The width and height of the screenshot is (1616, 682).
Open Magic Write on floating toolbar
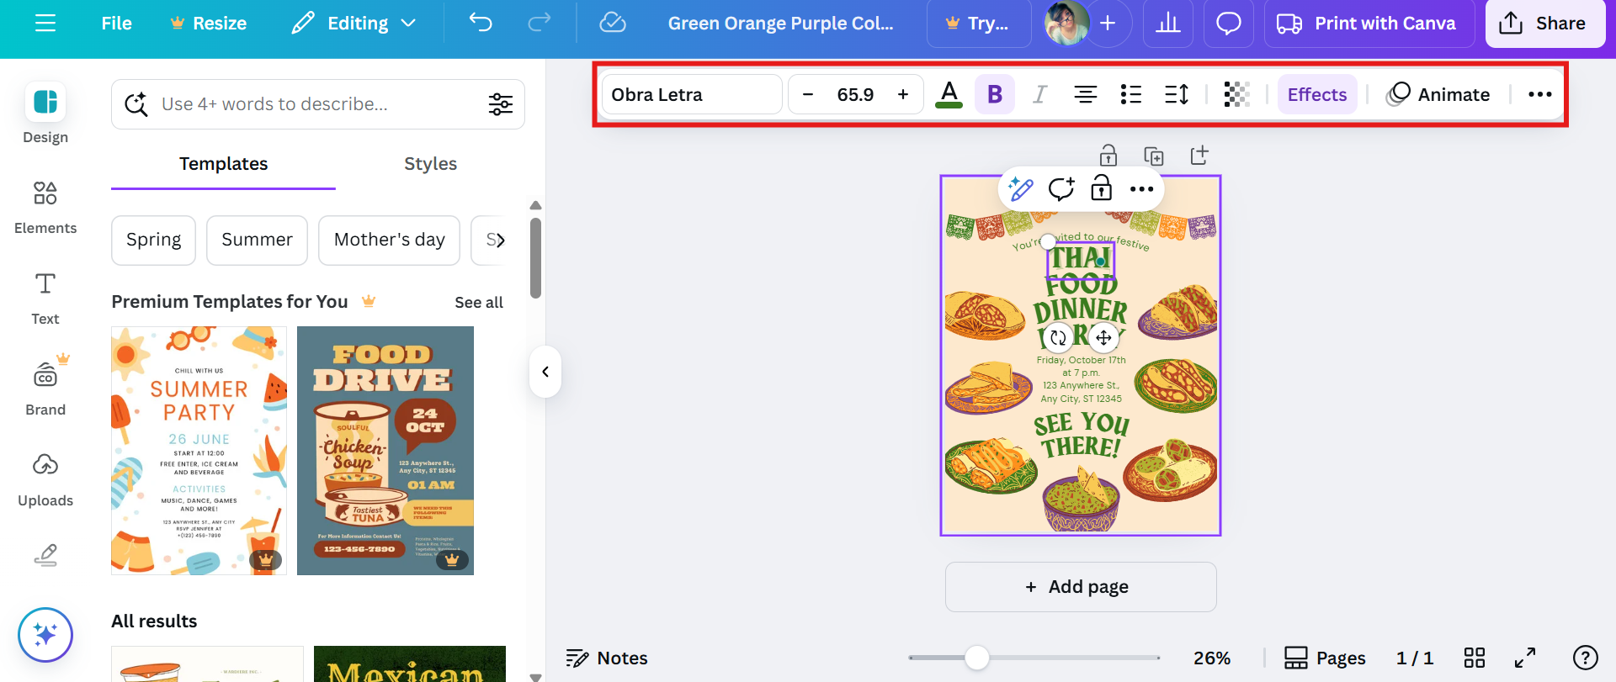click(x=1021, y=189)
